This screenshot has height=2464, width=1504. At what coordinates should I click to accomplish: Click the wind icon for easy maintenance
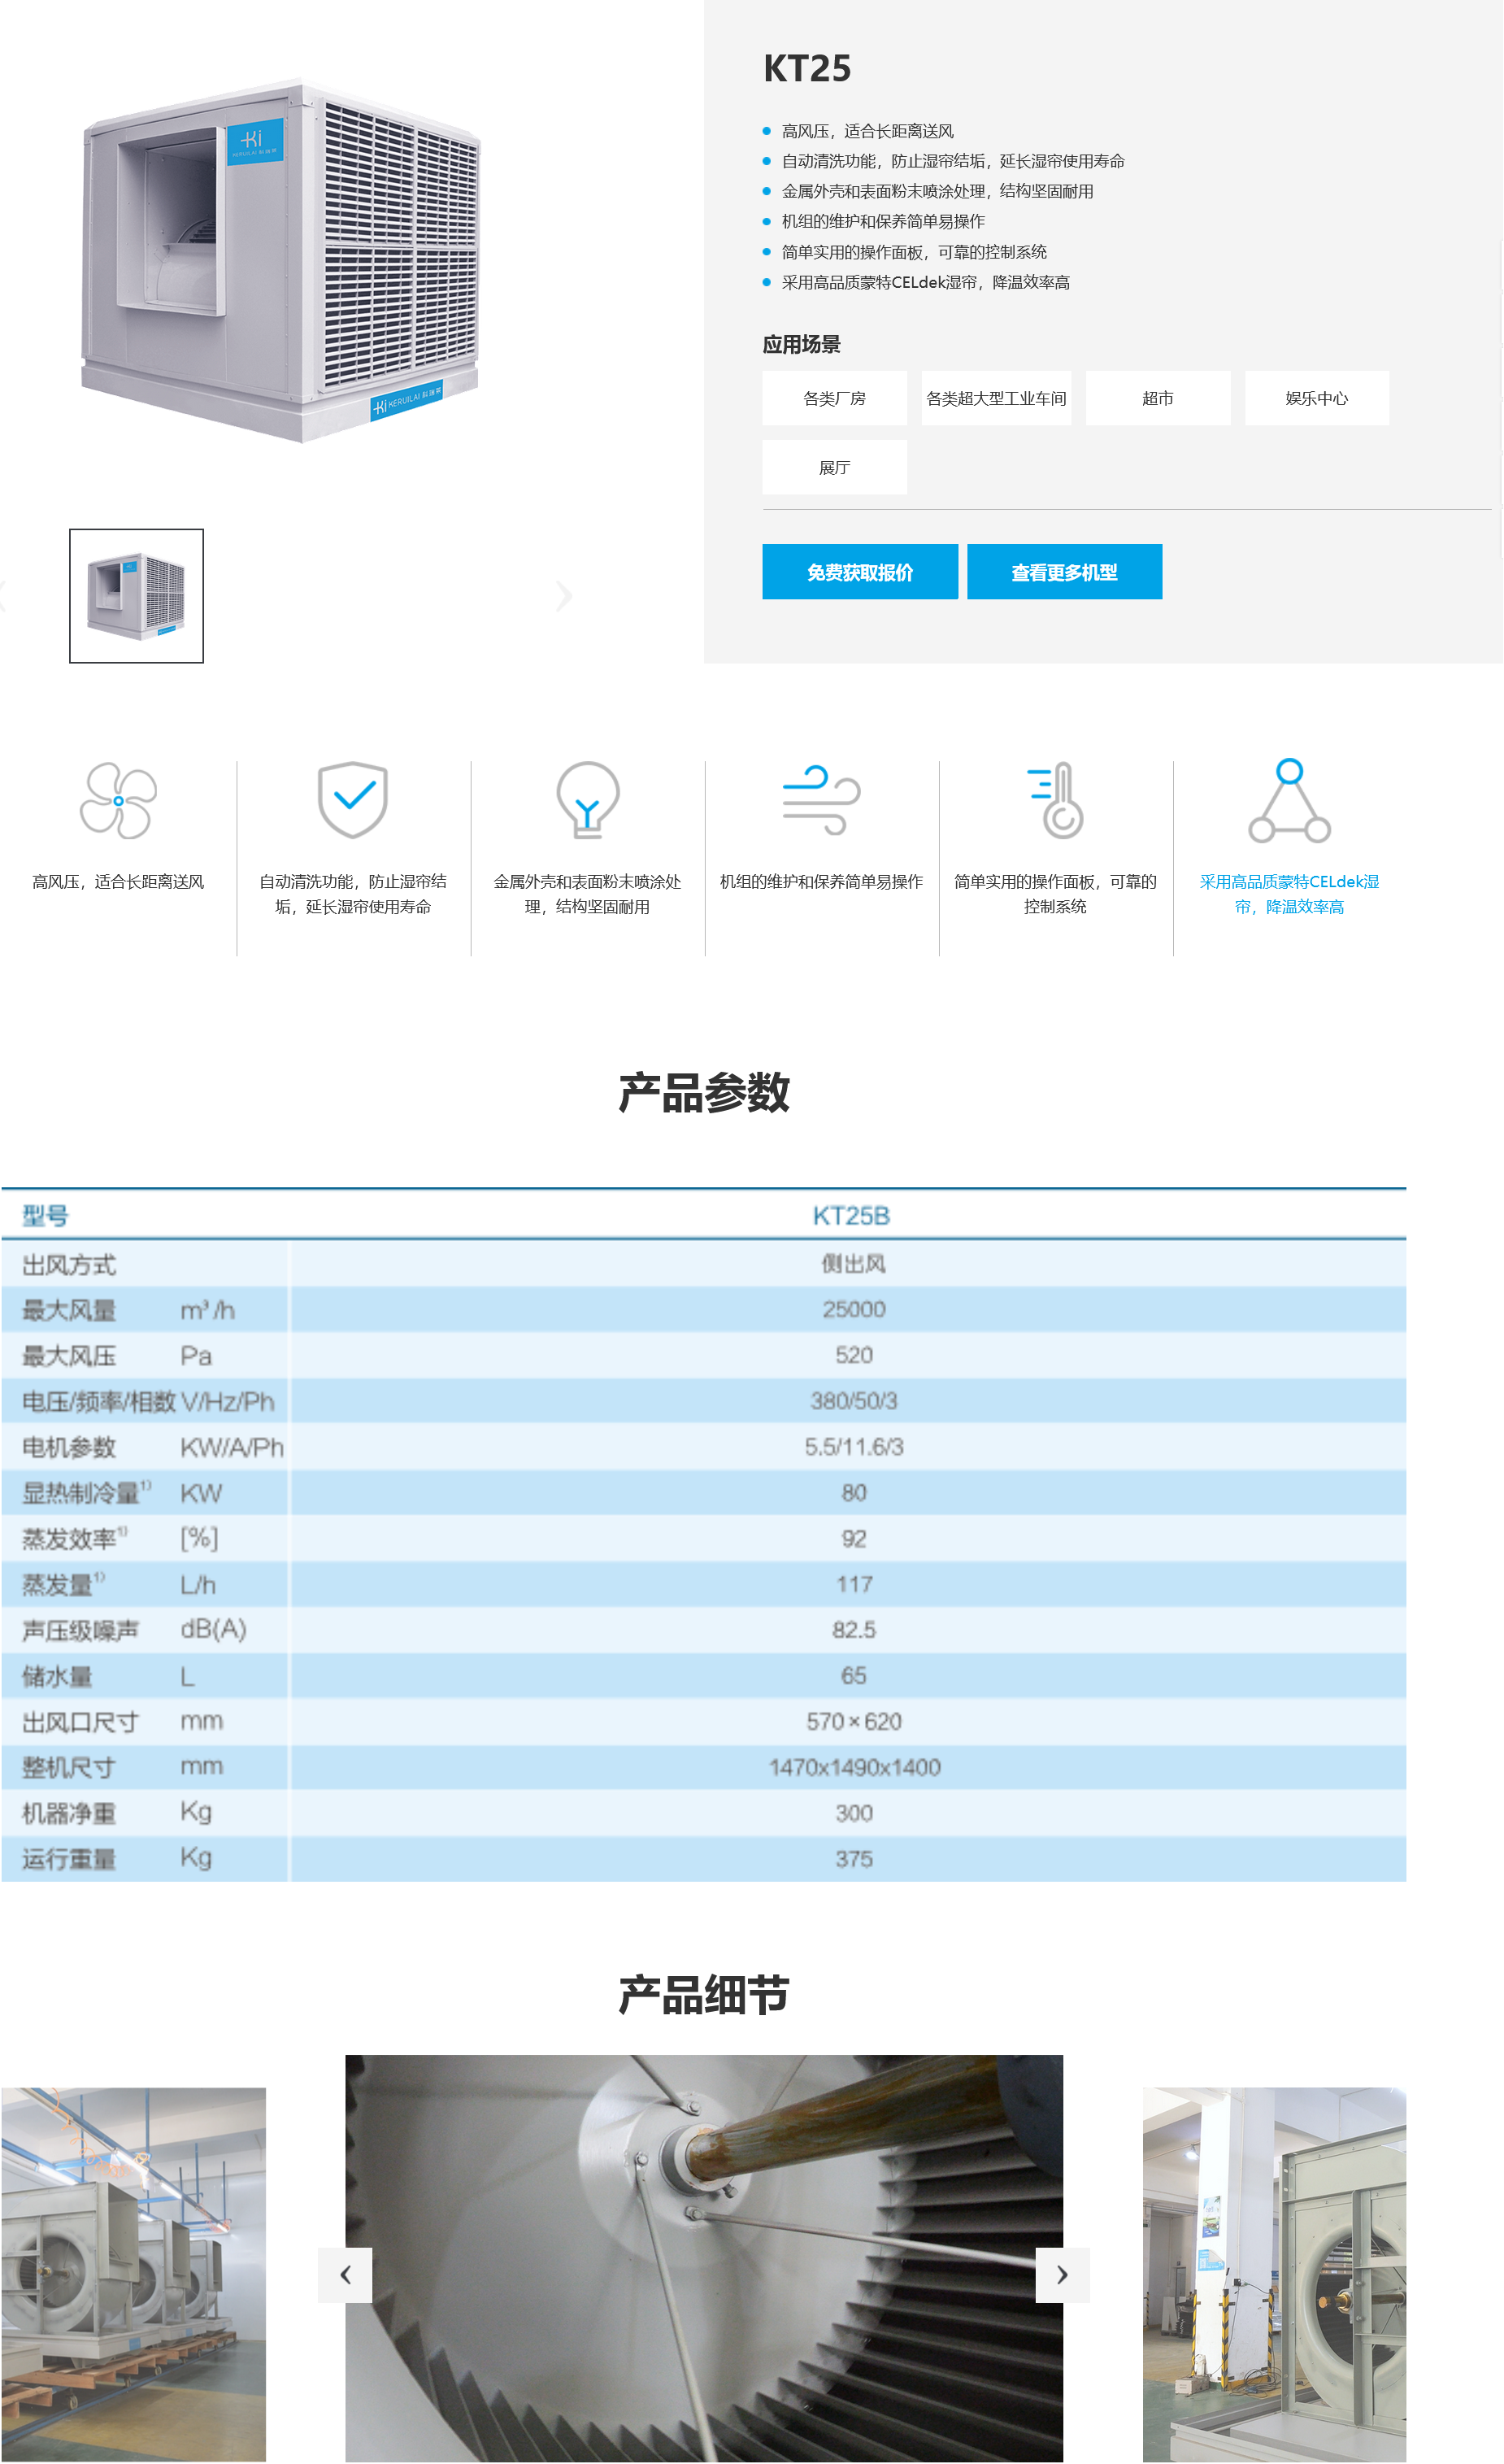(821, 800)
